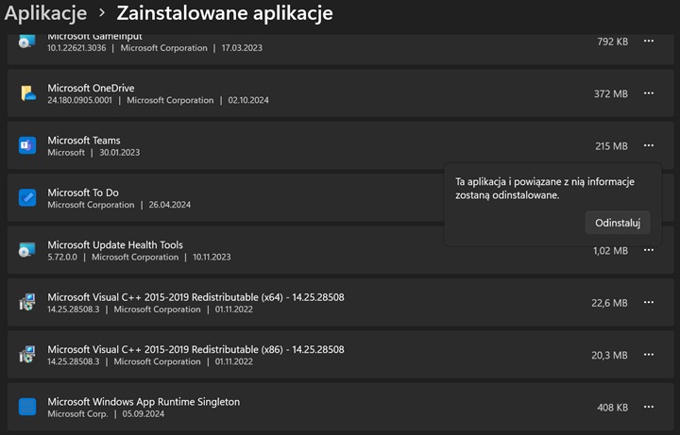Open more options for Microsoft Teams

pyautogui.click(x=649, y=145)
